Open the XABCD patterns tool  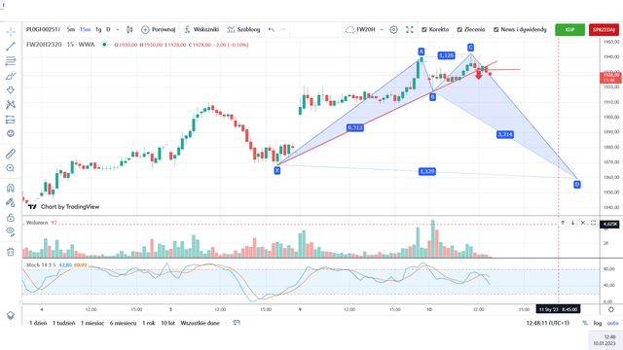click(x=11, y=105)
